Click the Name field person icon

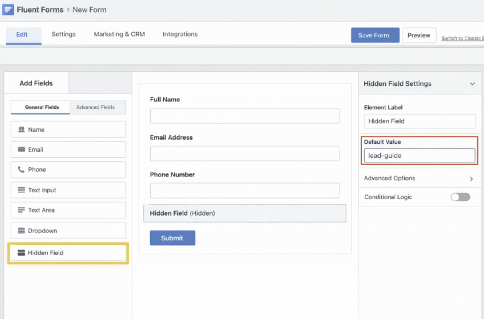point(21,130)
